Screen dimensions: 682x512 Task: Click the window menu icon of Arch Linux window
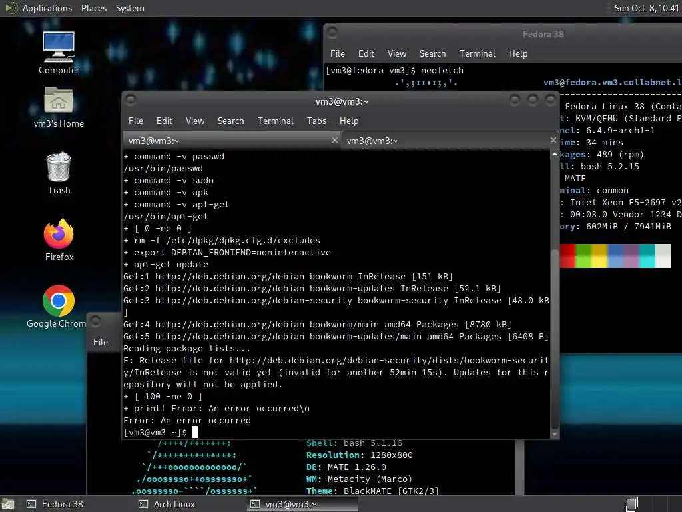pyautogui.click(x=95, y=322)
